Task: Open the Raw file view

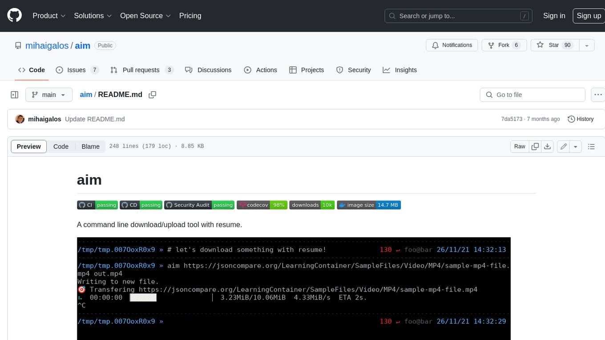Action: click(520, 146)
